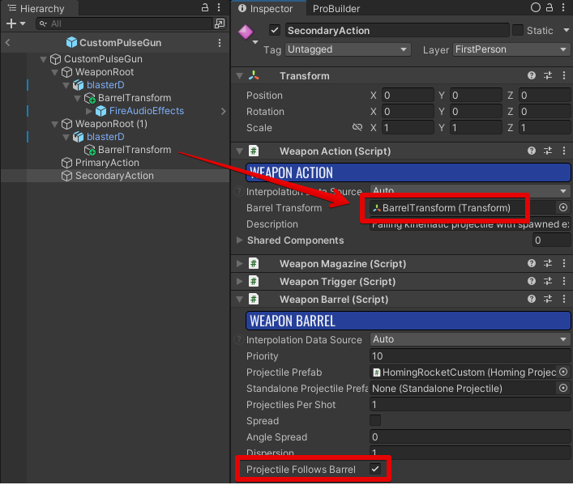
Task: Select PrimaryAction in hierarchy
Action: tap(107, 163)
